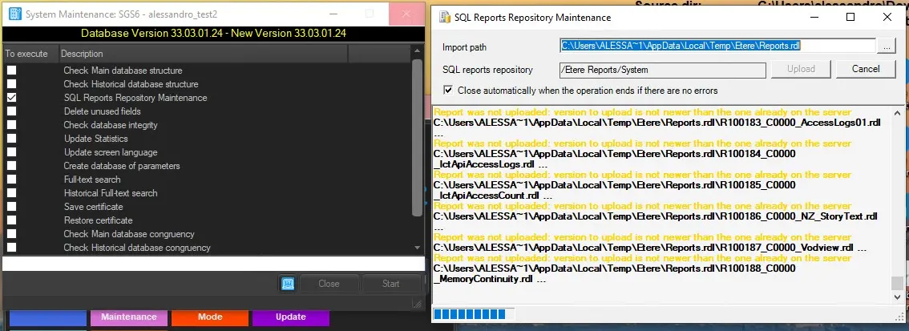Viewport: 909px width, 331px height.
Task: Select the purple Update tab
Action: (x=290, y=317)
